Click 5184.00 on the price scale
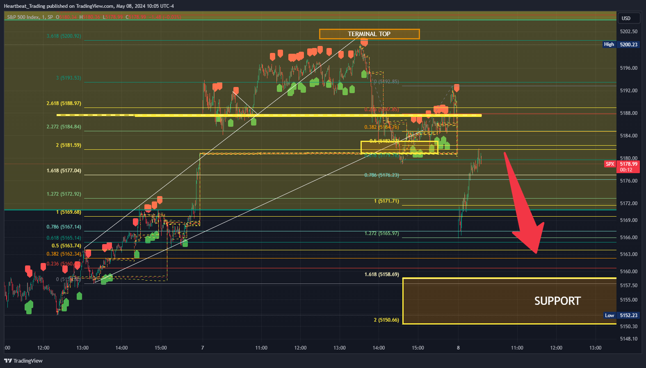Image resolution: width=646 pixels, height=368 pixels. pyautogui.click(x=629, y=136)
